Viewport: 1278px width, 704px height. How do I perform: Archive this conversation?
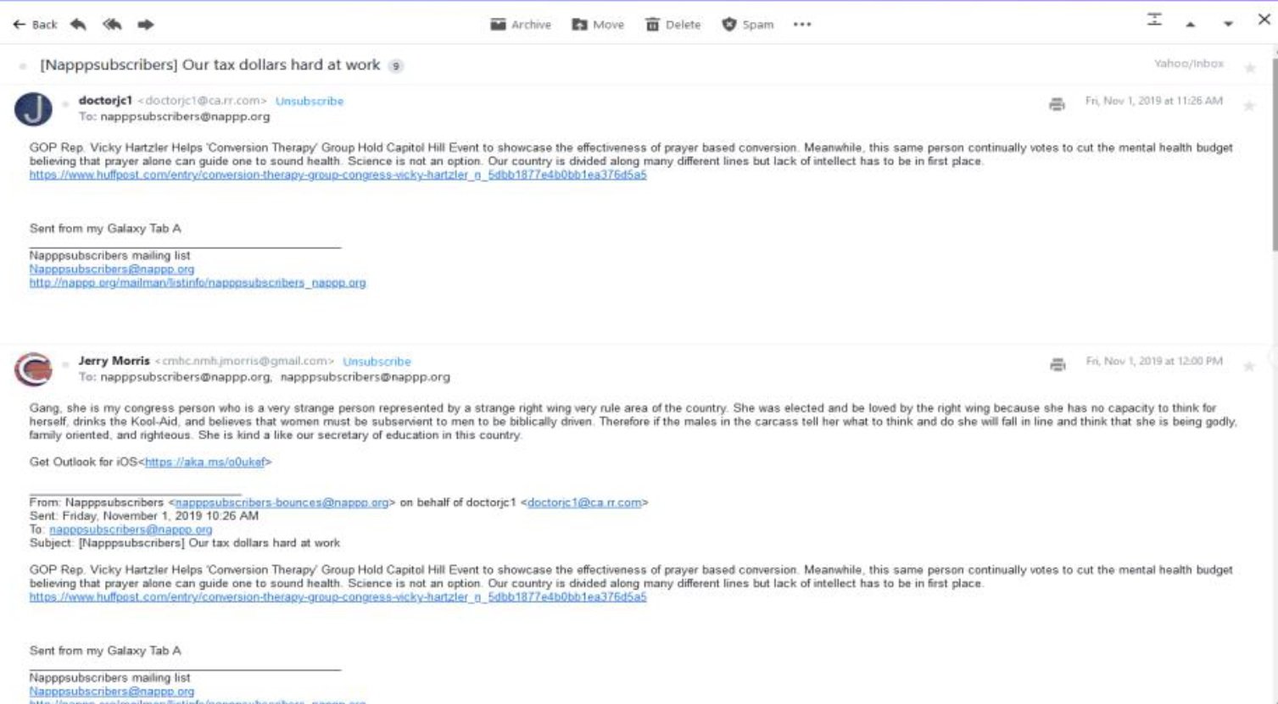point(521,25)
